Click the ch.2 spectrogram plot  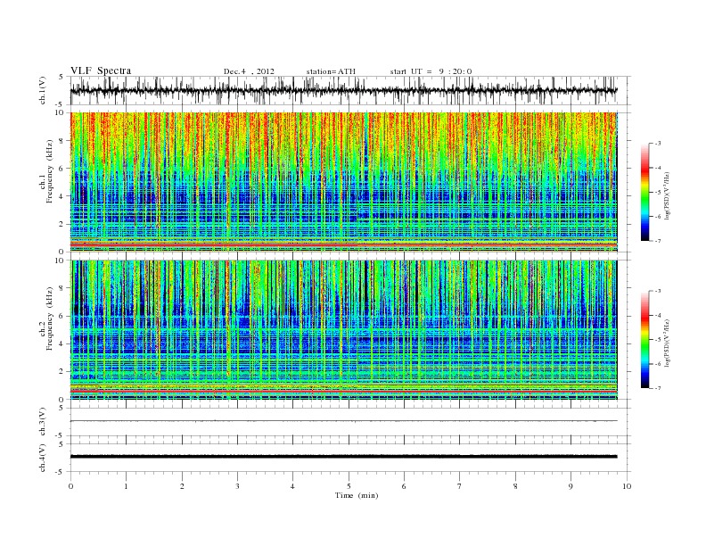(343, 330)
